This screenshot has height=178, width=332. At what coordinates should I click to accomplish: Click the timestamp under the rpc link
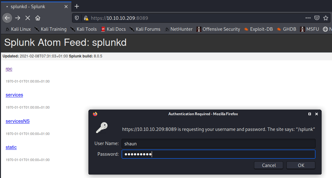28,81
